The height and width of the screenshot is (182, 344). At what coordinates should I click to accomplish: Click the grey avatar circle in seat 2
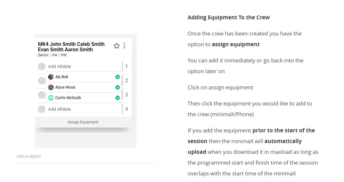41,81
